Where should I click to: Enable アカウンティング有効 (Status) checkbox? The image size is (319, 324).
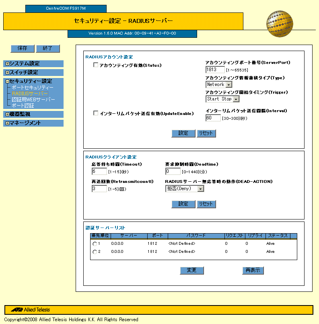point(96,65)
